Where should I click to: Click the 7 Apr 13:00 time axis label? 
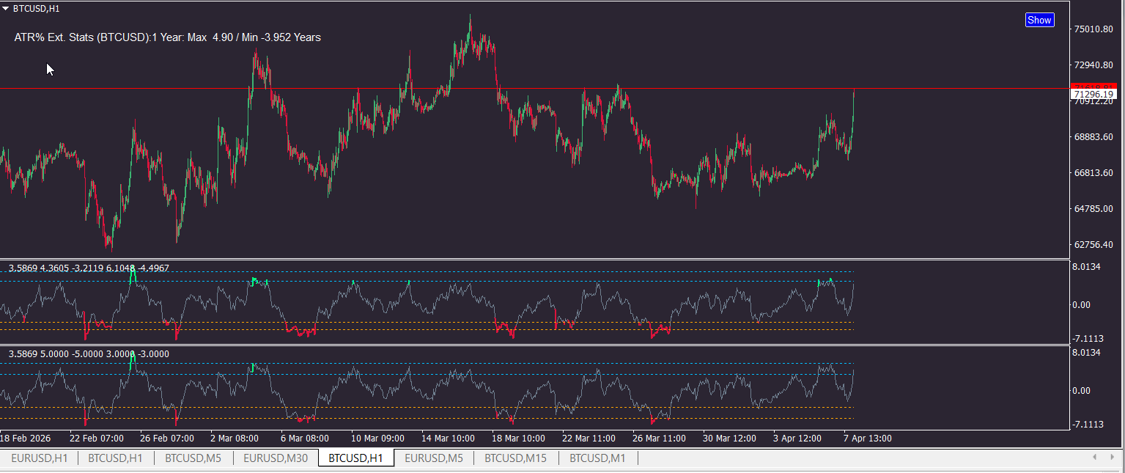click(867, 439)
